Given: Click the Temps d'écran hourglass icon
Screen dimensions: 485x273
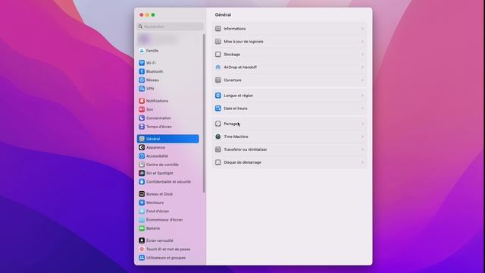Looking at the screenshot, I should 142,127.
